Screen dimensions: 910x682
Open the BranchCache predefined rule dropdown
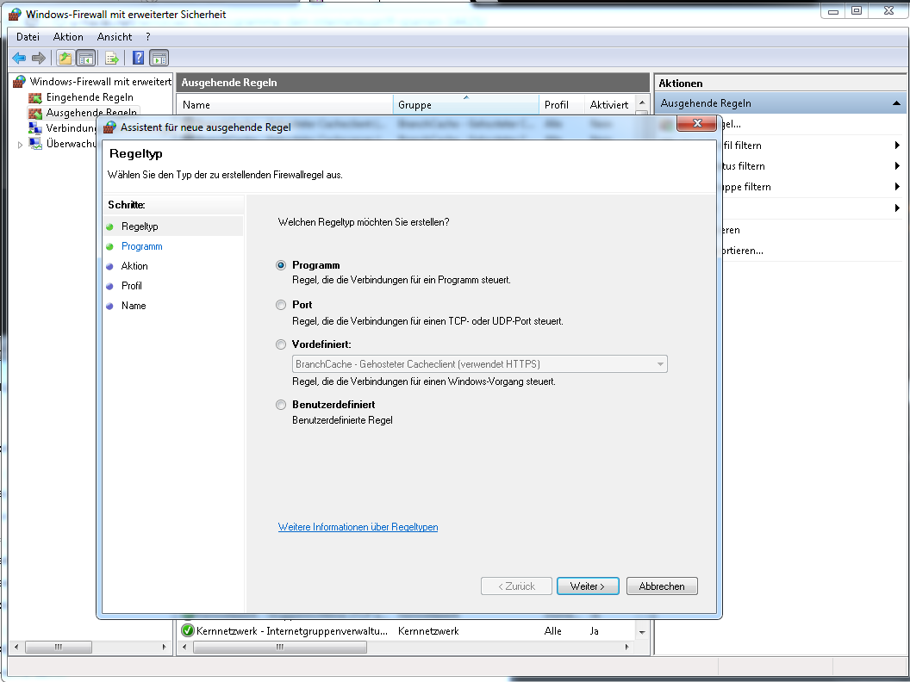point(660,364)
